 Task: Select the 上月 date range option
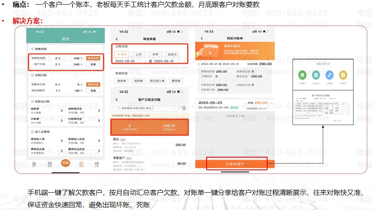[138, 55]
